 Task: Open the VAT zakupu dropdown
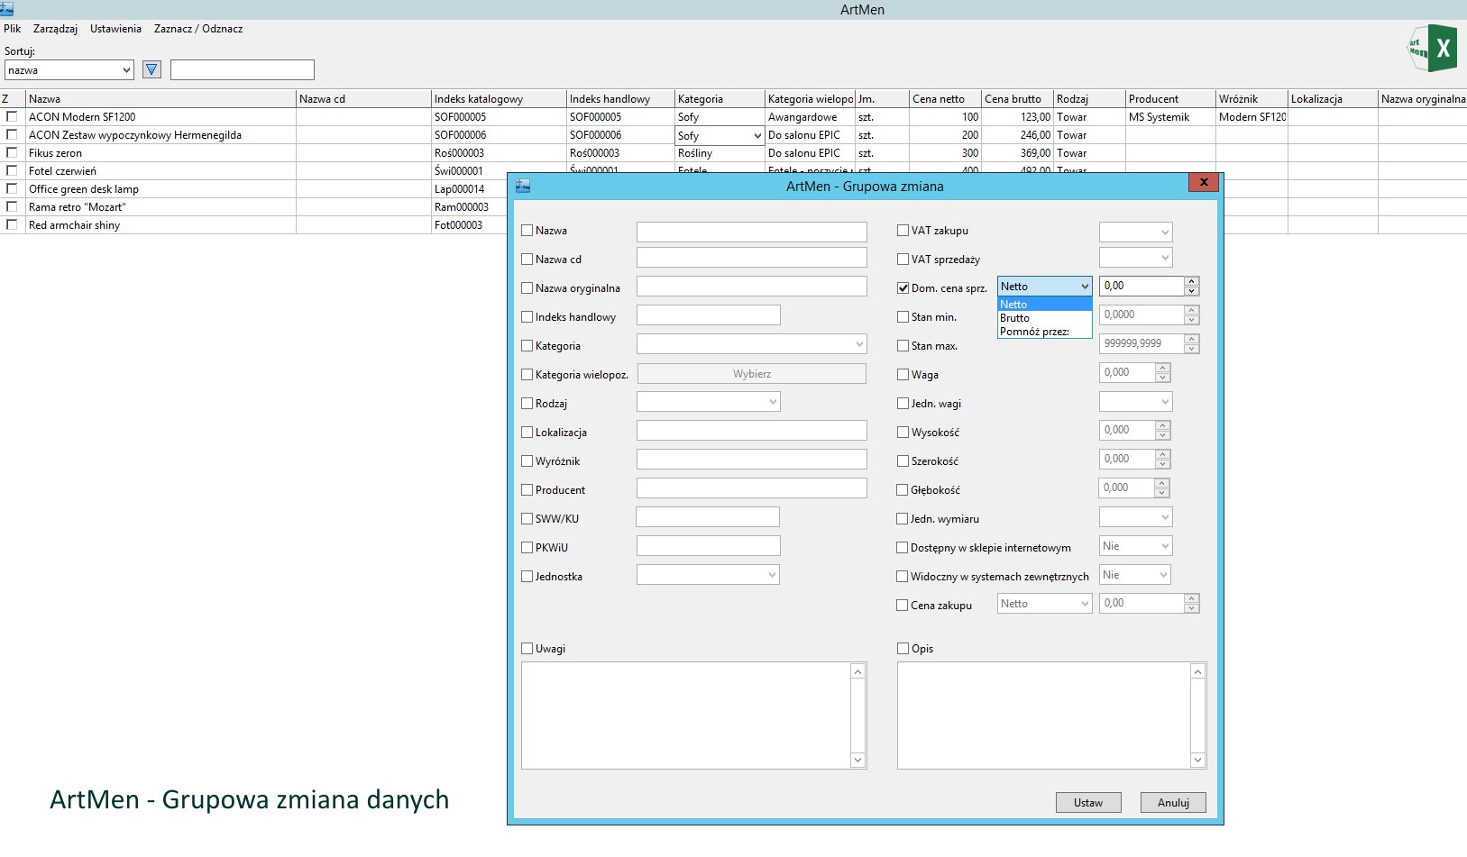click(x=1135, y=232)
